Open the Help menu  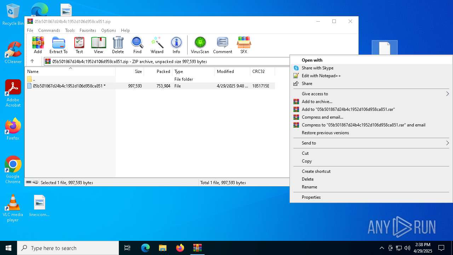[x=125, y=30]
